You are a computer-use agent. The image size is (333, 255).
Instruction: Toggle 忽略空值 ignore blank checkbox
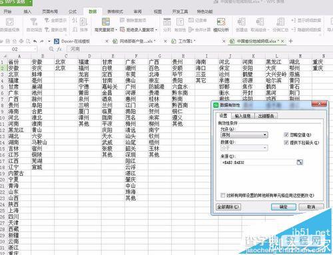[286, 134]
